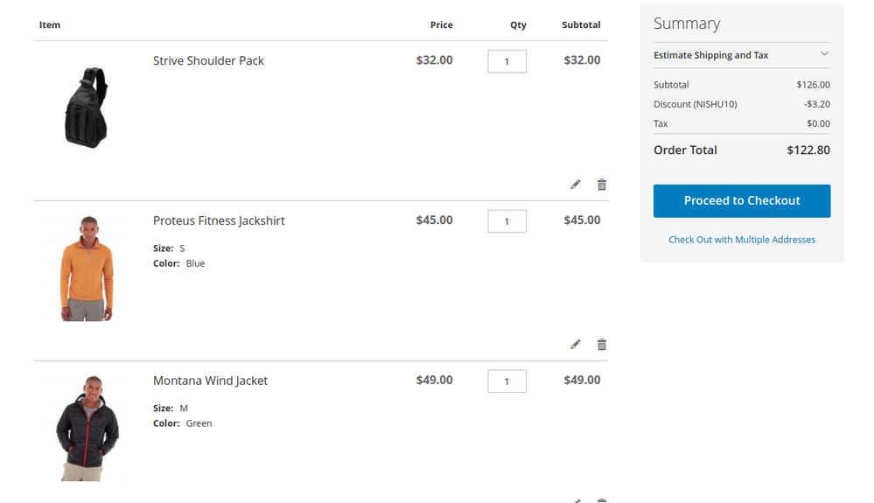Click the black shoulder pack thumbnail
The height and width of the screenshot is (503, 874).
tap(87, 108)
